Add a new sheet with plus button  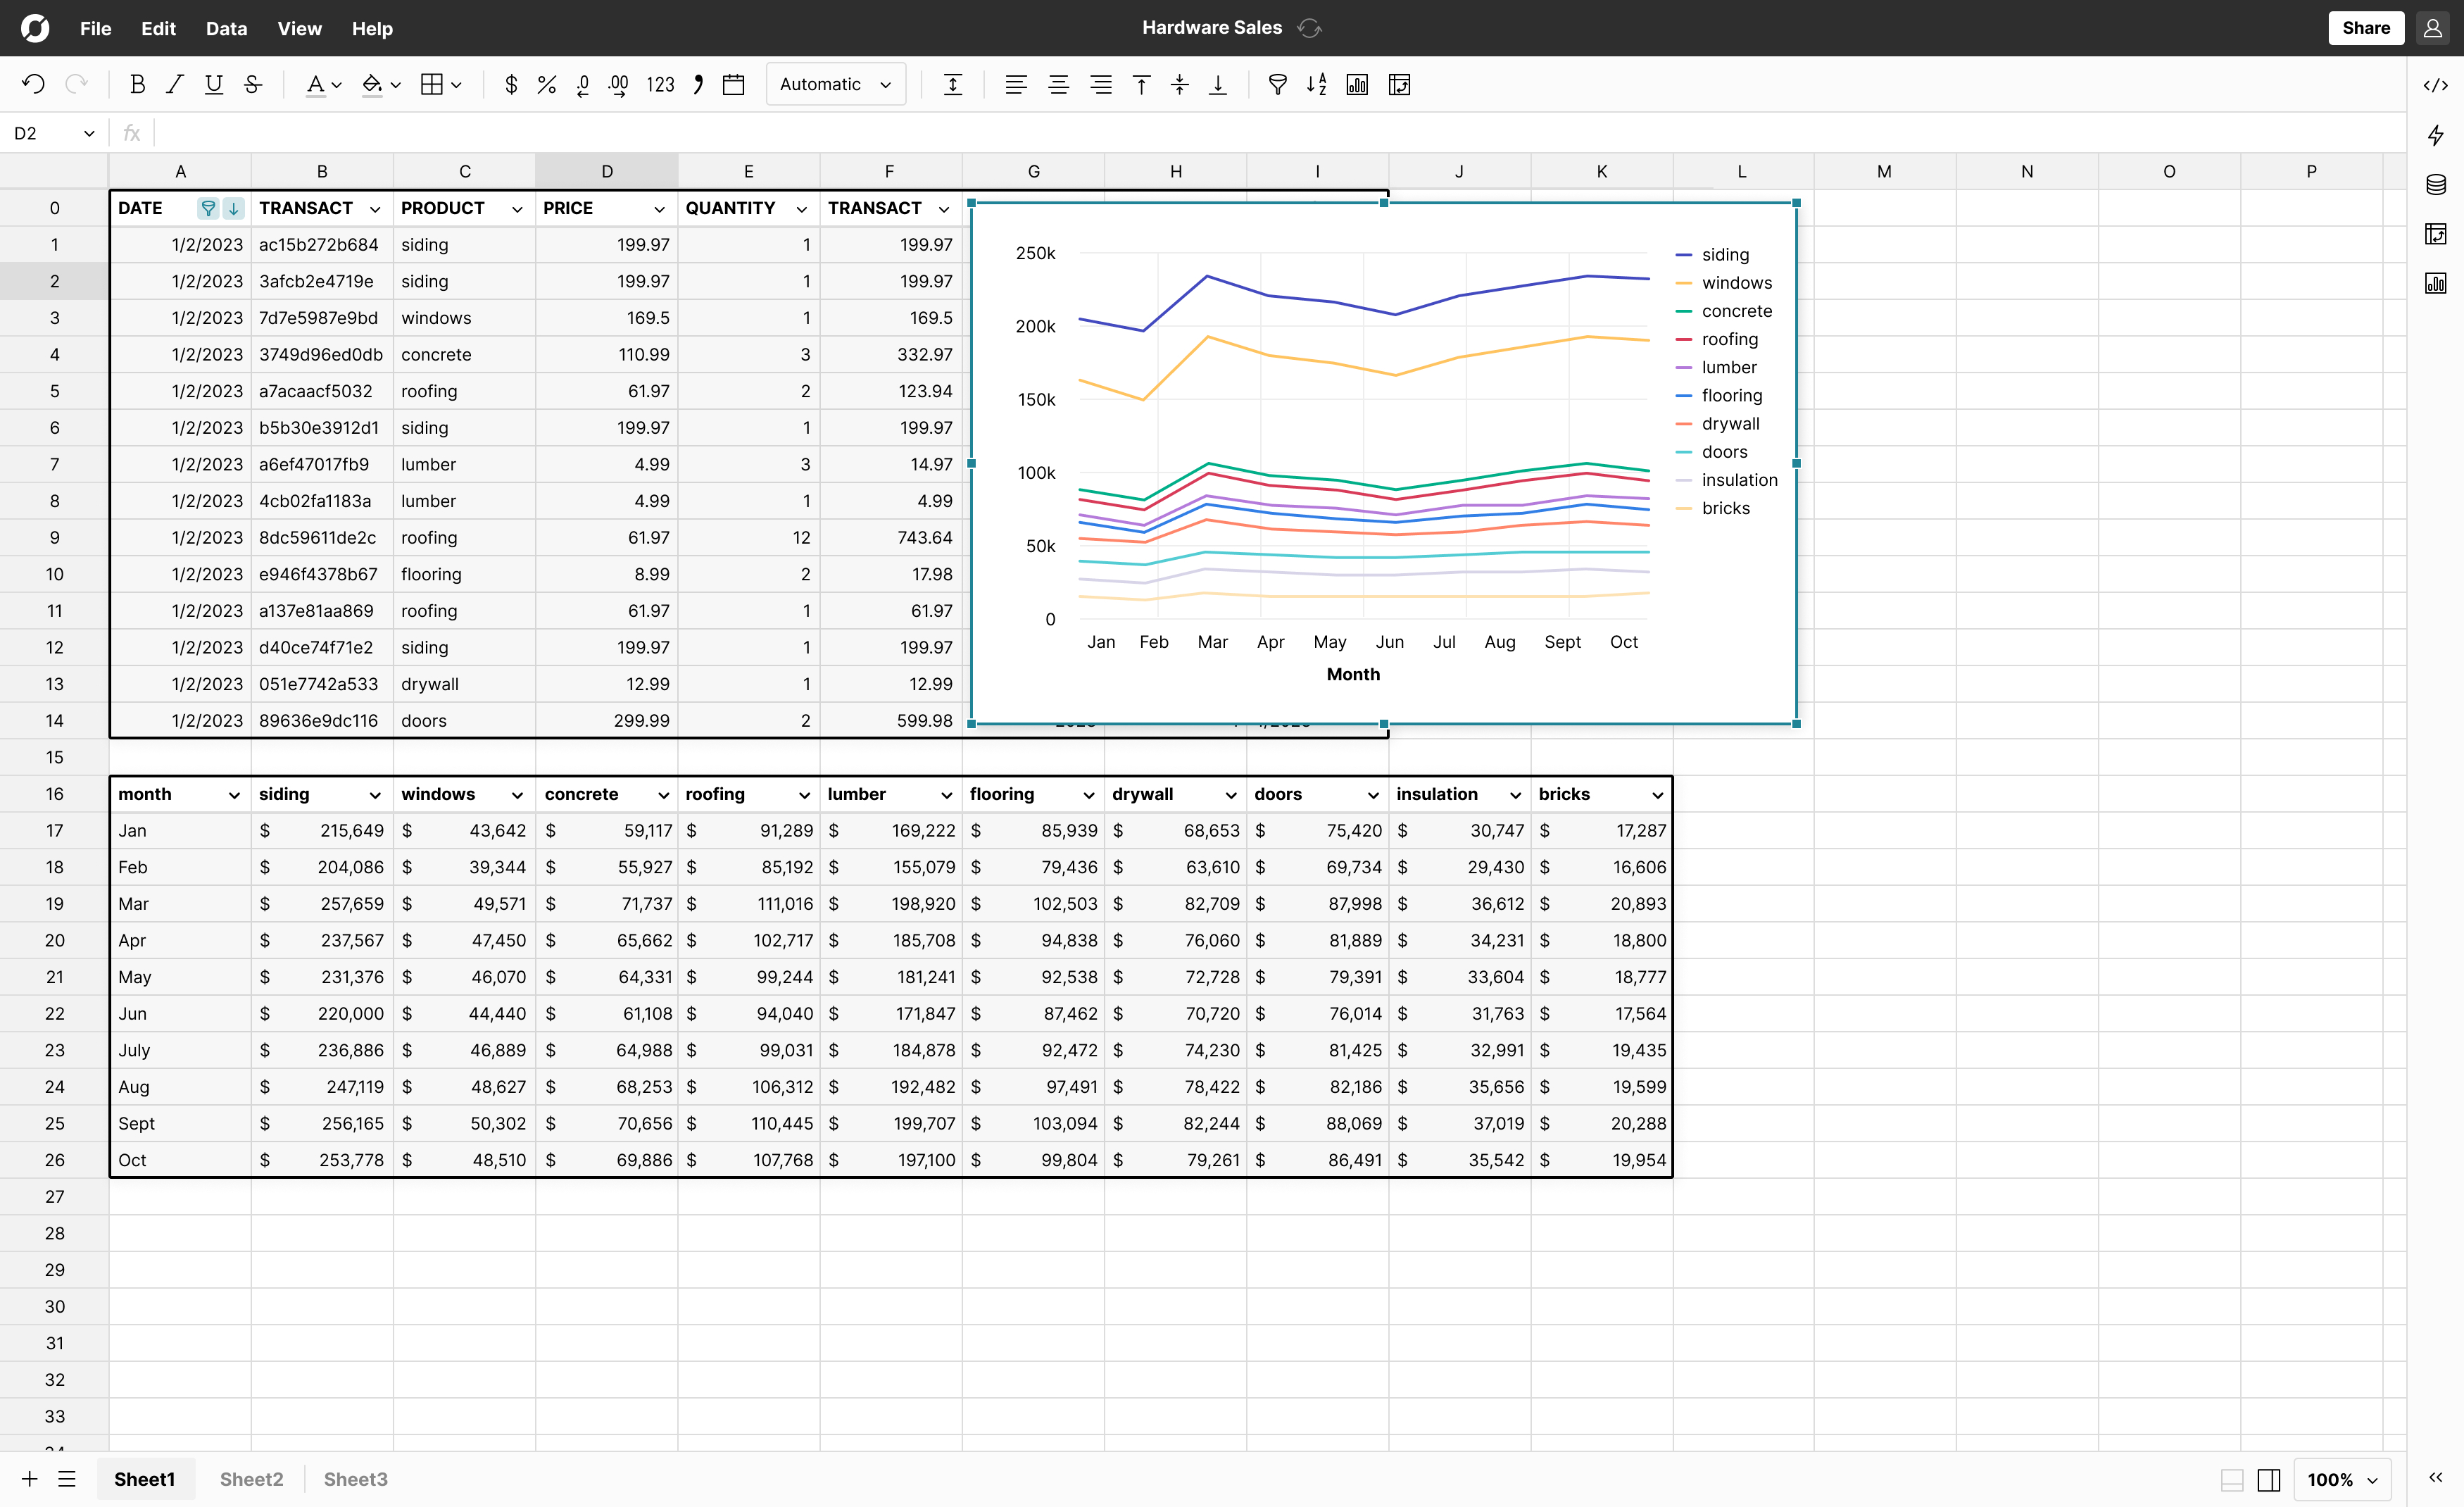[29, 1479]
